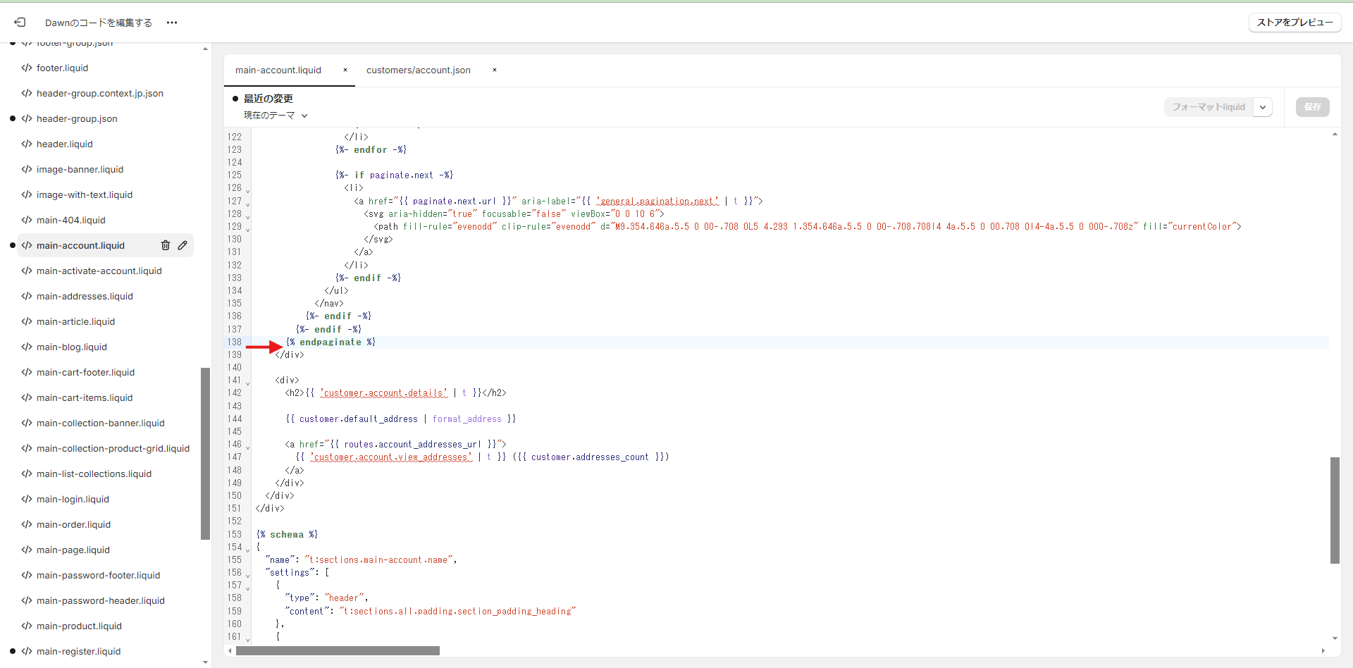Click code icon beside main-404.liquid
This screenshot has height=668, width=1353.
[x=27, y=220]
